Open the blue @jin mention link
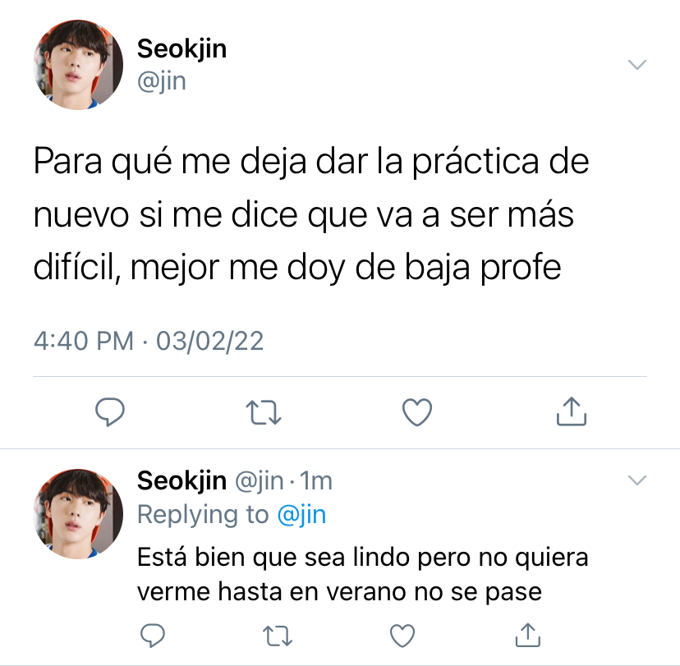Image resolution: width=680 pixels, height=666 pixels. tap(301, 515)
